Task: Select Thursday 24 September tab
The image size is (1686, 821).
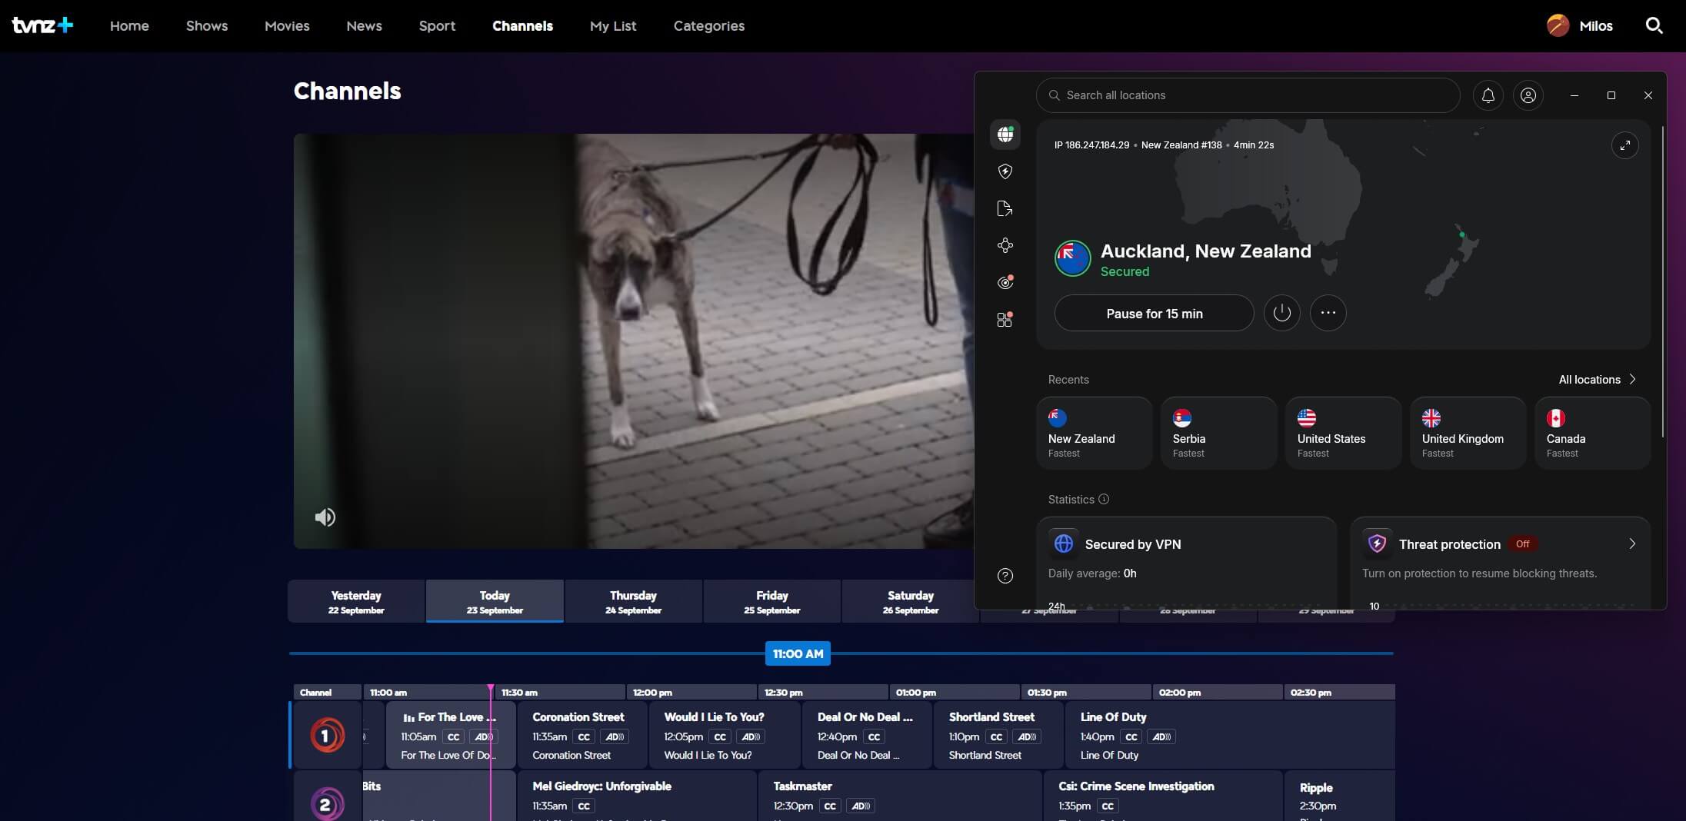Action: click(633, 601)
